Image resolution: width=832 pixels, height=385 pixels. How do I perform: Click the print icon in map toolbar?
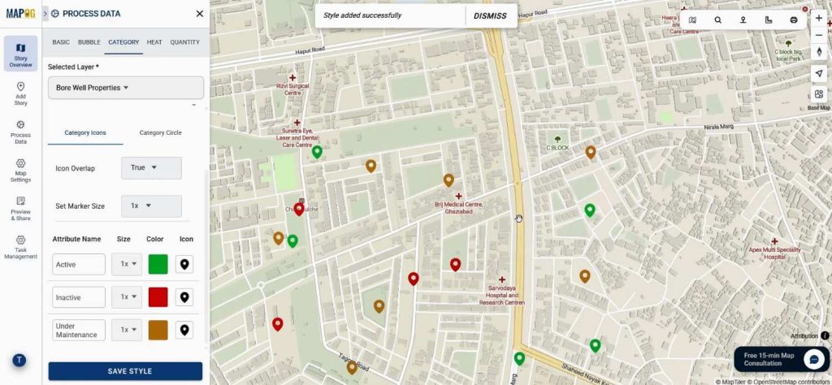pyautogui.click(x=794, y=19)
